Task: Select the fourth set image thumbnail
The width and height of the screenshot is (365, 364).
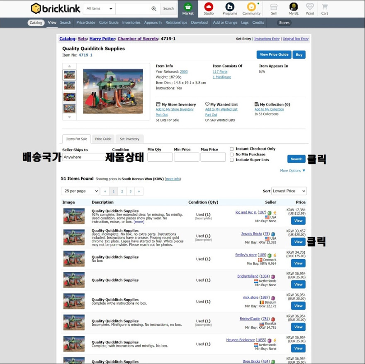Action: coord(69,108)
